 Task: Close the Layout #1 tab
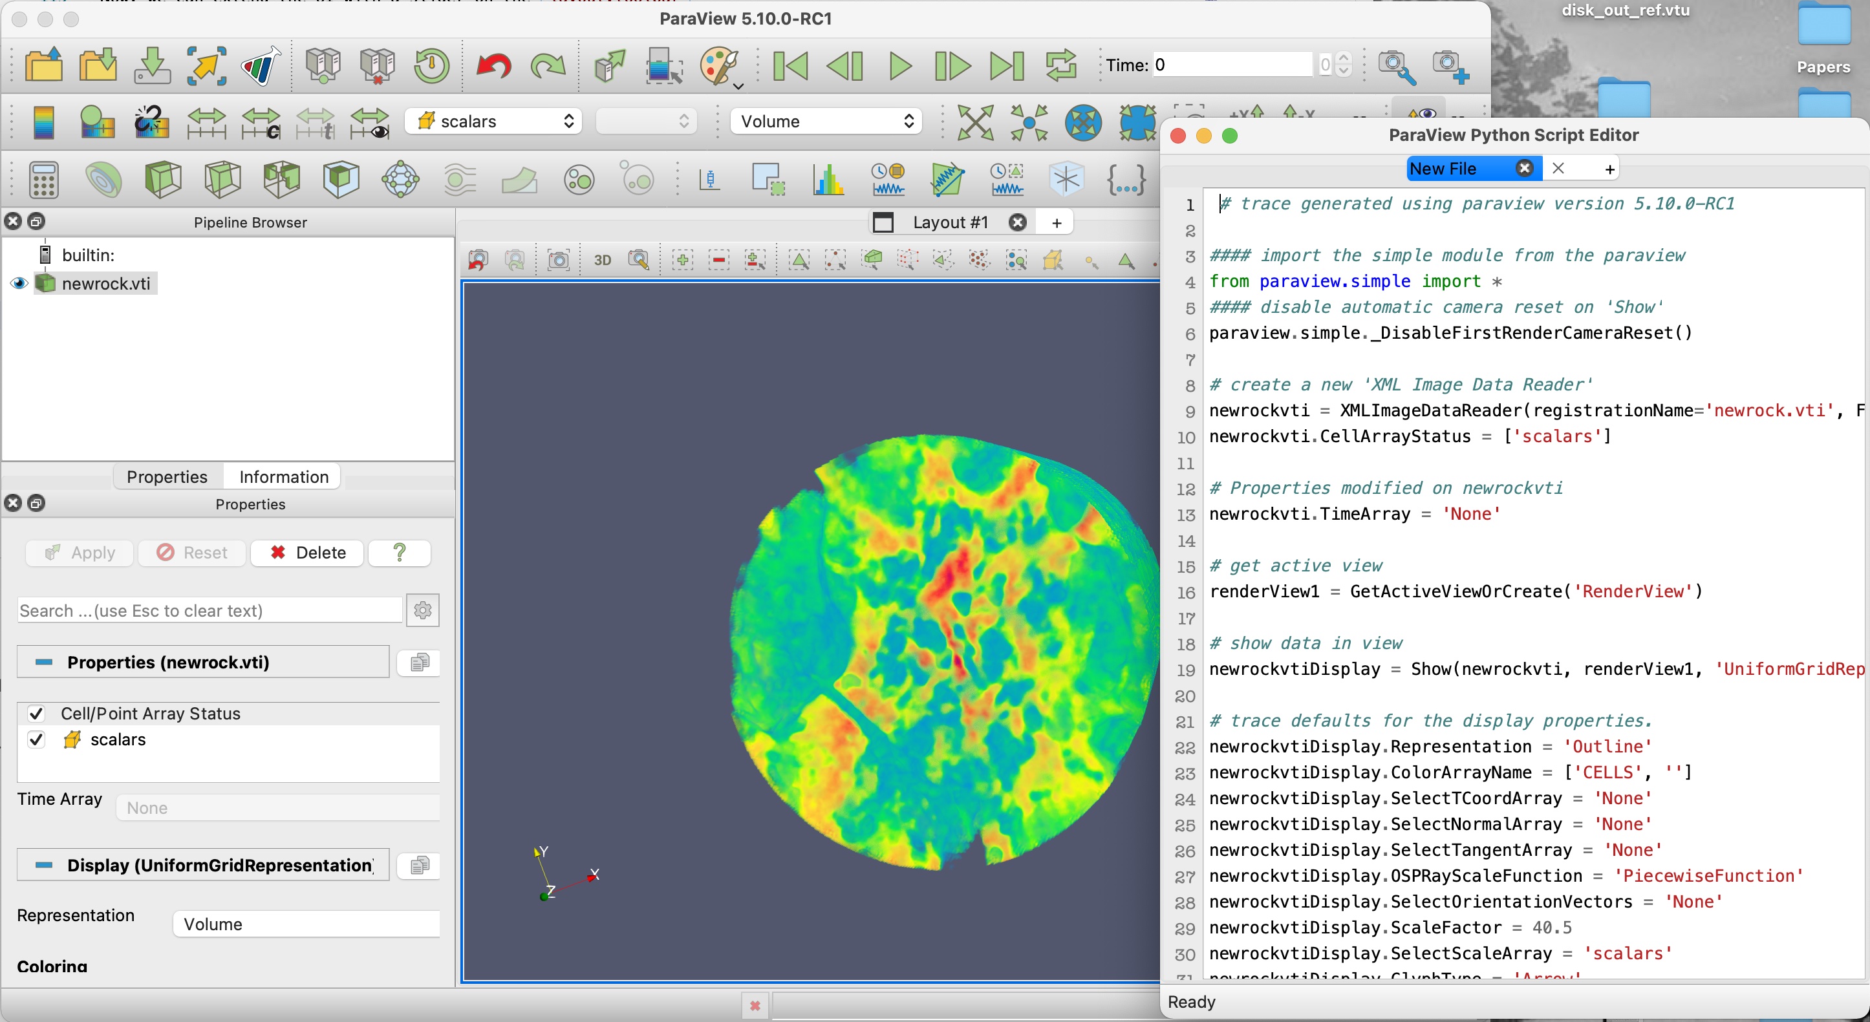(x=1018, y=222)
